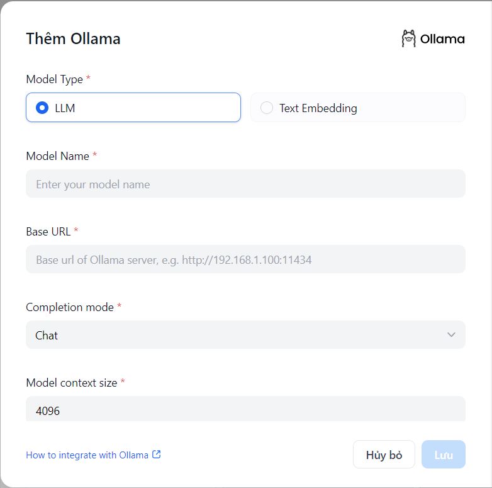Click the Chat value in Completion mode
This screenshot has height=488, width=492.
[x=47, y=336]
